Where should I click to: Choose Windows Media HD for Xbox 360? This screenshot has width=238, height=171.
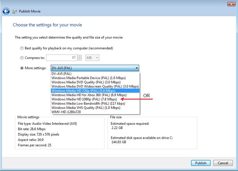[89, 95]
